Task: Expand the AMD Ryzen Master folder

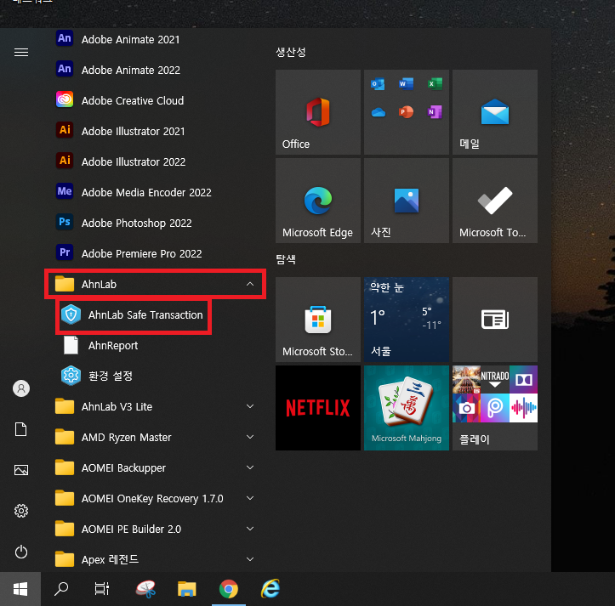Action: point(155,437)
